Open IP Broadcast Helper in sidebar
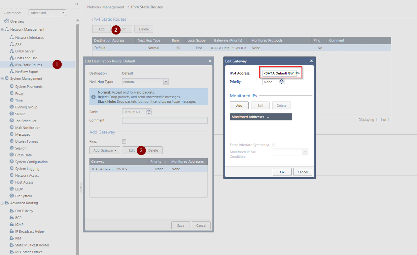The height and width of the screenshot is (255, 417). click(30, 231)
